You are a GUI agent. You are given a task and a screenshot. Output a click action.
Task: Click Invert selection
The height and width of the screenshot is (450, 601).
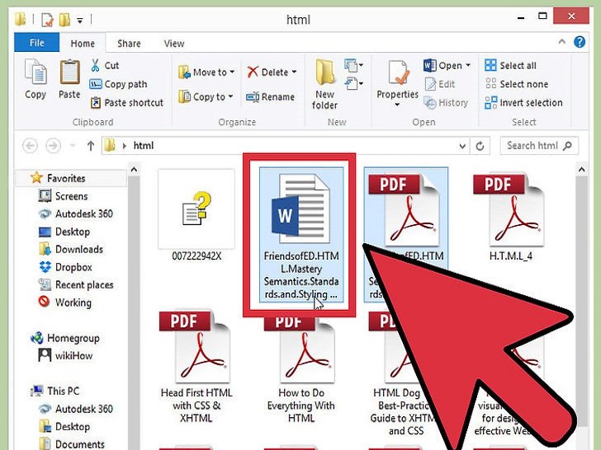(523, 102)
